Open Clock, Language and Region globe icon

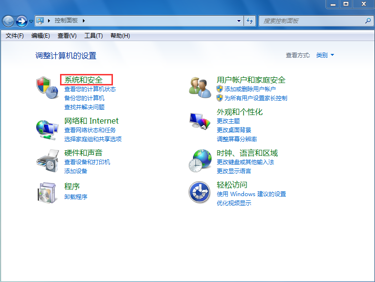(200, 161)
